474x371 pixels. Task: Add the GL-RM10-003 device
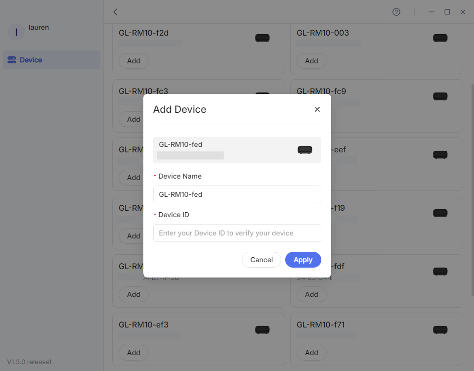click(311, 60)
